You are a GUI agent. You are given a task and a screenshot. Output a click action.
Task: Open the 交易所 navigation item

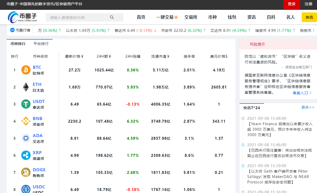(191, 17)
